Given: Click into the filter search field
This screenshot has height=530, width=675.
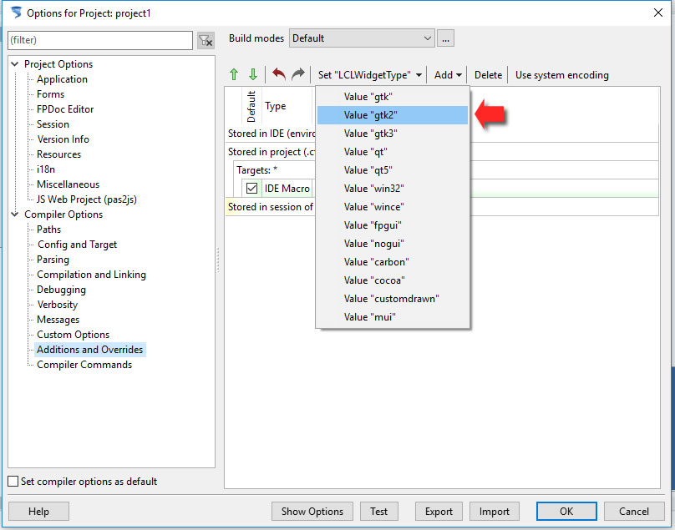Looking at the screenshot, I should [x=99, y=40].
